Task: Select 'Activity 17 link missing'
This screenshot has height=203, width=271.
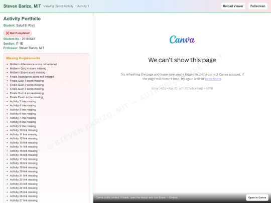Action: [x=24, y=159]
